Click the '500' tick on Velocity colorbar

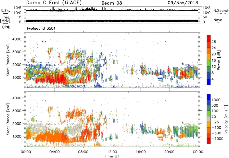pos(215,105)
